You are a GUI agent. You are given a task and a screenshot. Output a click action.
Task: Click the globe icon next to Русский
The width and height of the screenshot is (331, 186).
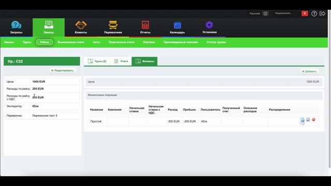pyautogui.click(x=265, y=13)
